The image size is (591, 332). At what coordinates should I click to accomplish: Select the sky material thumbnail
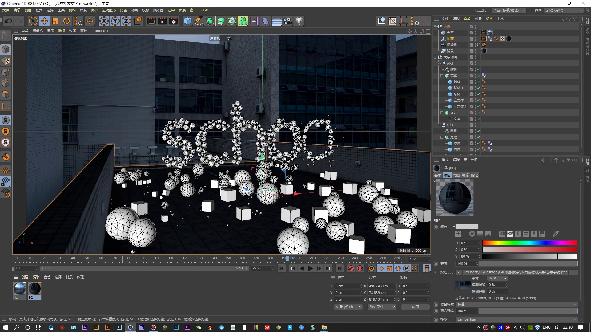pyautogui.click(x=19, y=289)
